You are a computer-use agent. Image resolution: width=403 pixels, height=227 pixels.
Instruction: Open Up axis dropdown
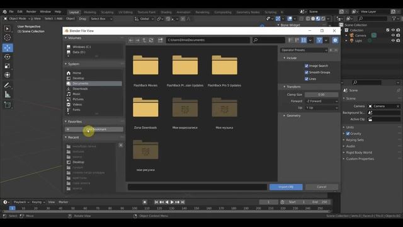[x=321, y=108]
